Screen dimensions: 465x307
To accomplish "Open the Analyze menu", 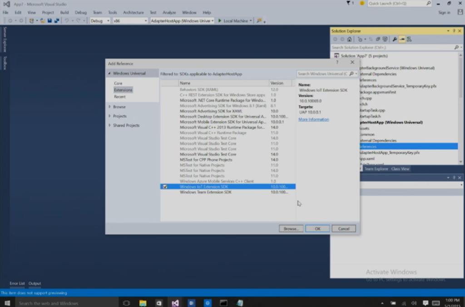I will click(169, 12).
